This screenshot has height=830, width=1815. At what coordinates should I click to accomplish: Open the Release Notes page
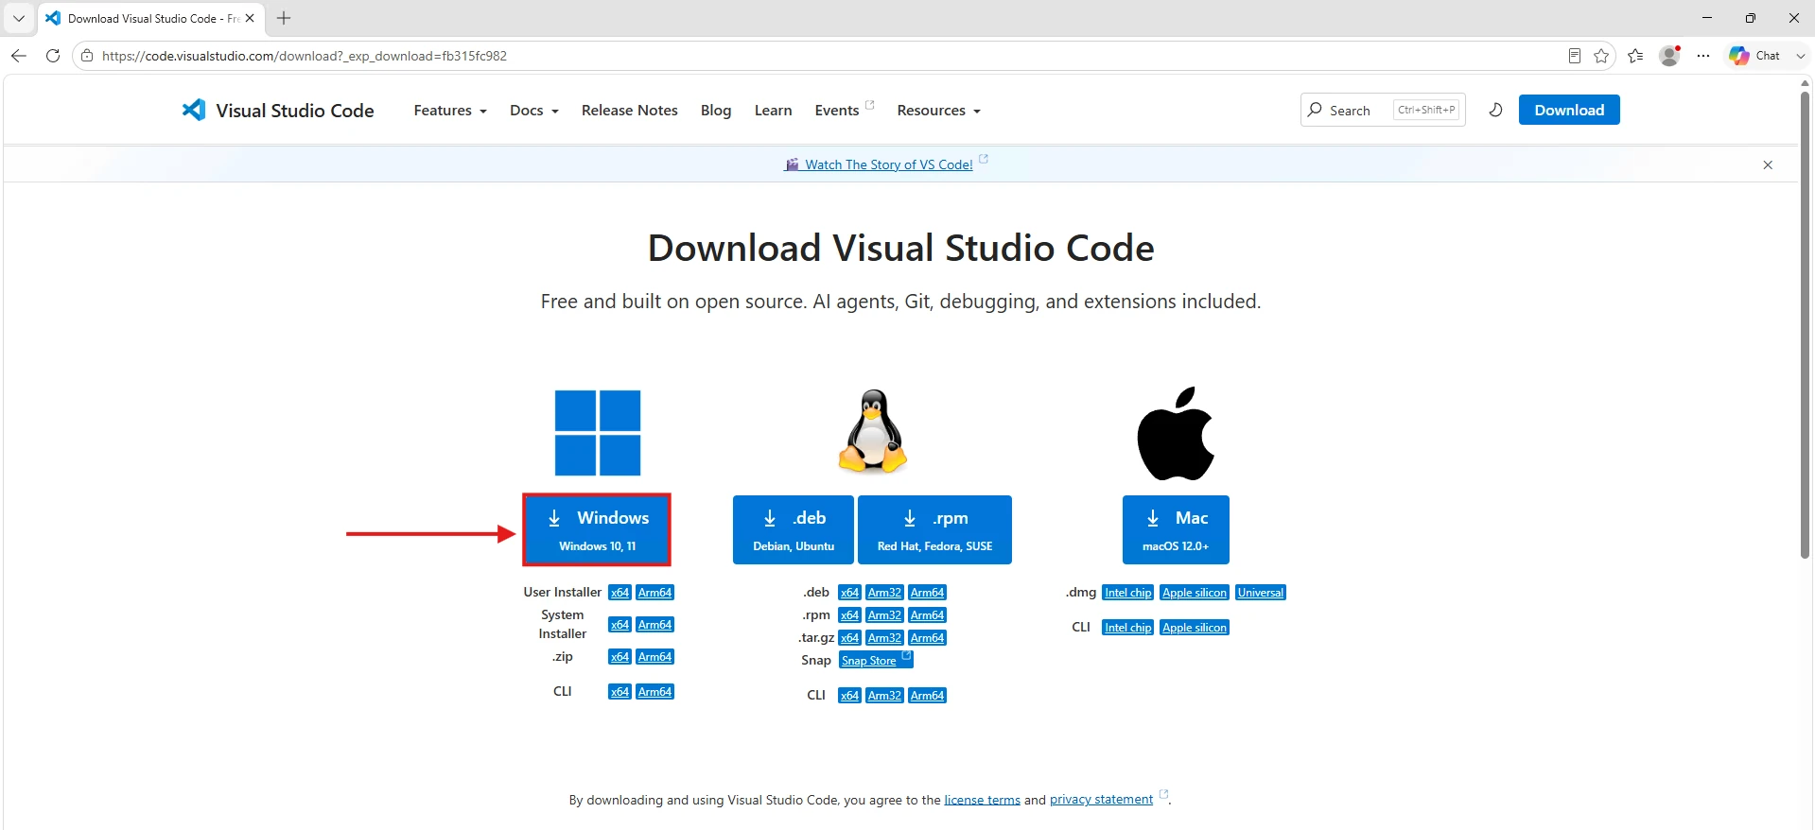pyautogui.click(x=630, y=111)
